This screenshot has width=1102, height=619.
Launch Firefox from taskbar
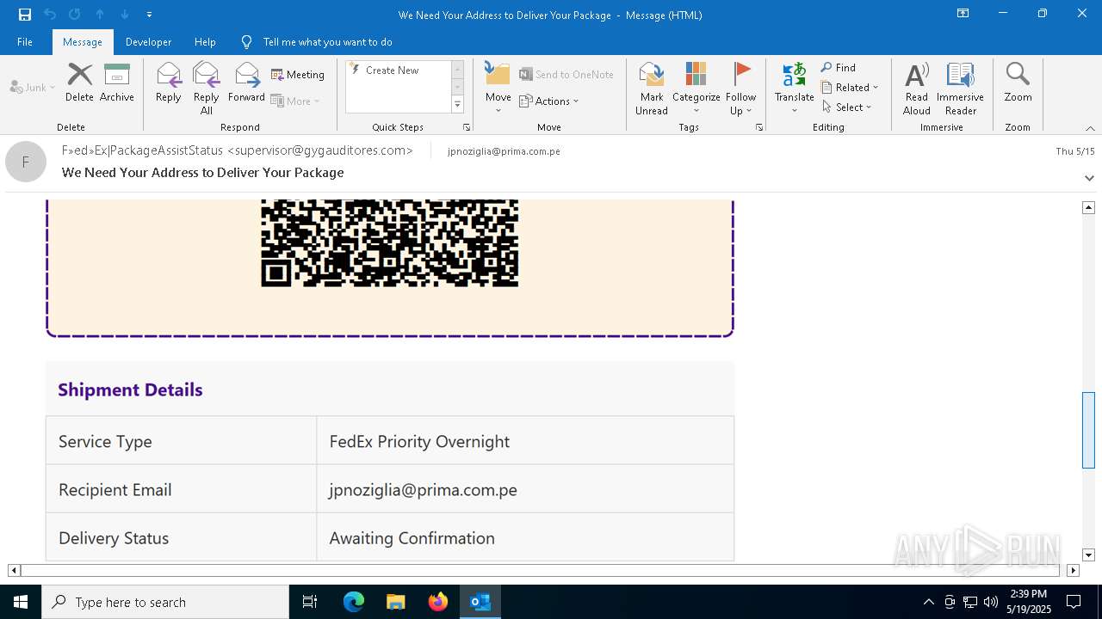[x=438, y=602]
